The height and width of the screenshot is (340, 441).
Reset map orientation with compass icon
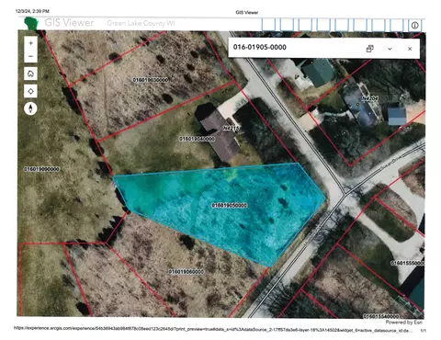coord(30,108)
